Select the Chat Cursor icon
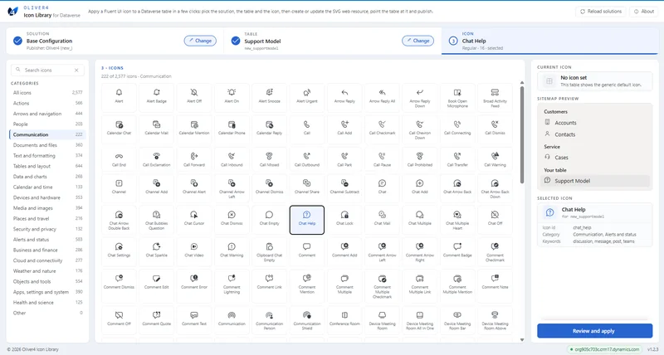Image resolution: width=664 pixels, height=355 pixels. 194,220
